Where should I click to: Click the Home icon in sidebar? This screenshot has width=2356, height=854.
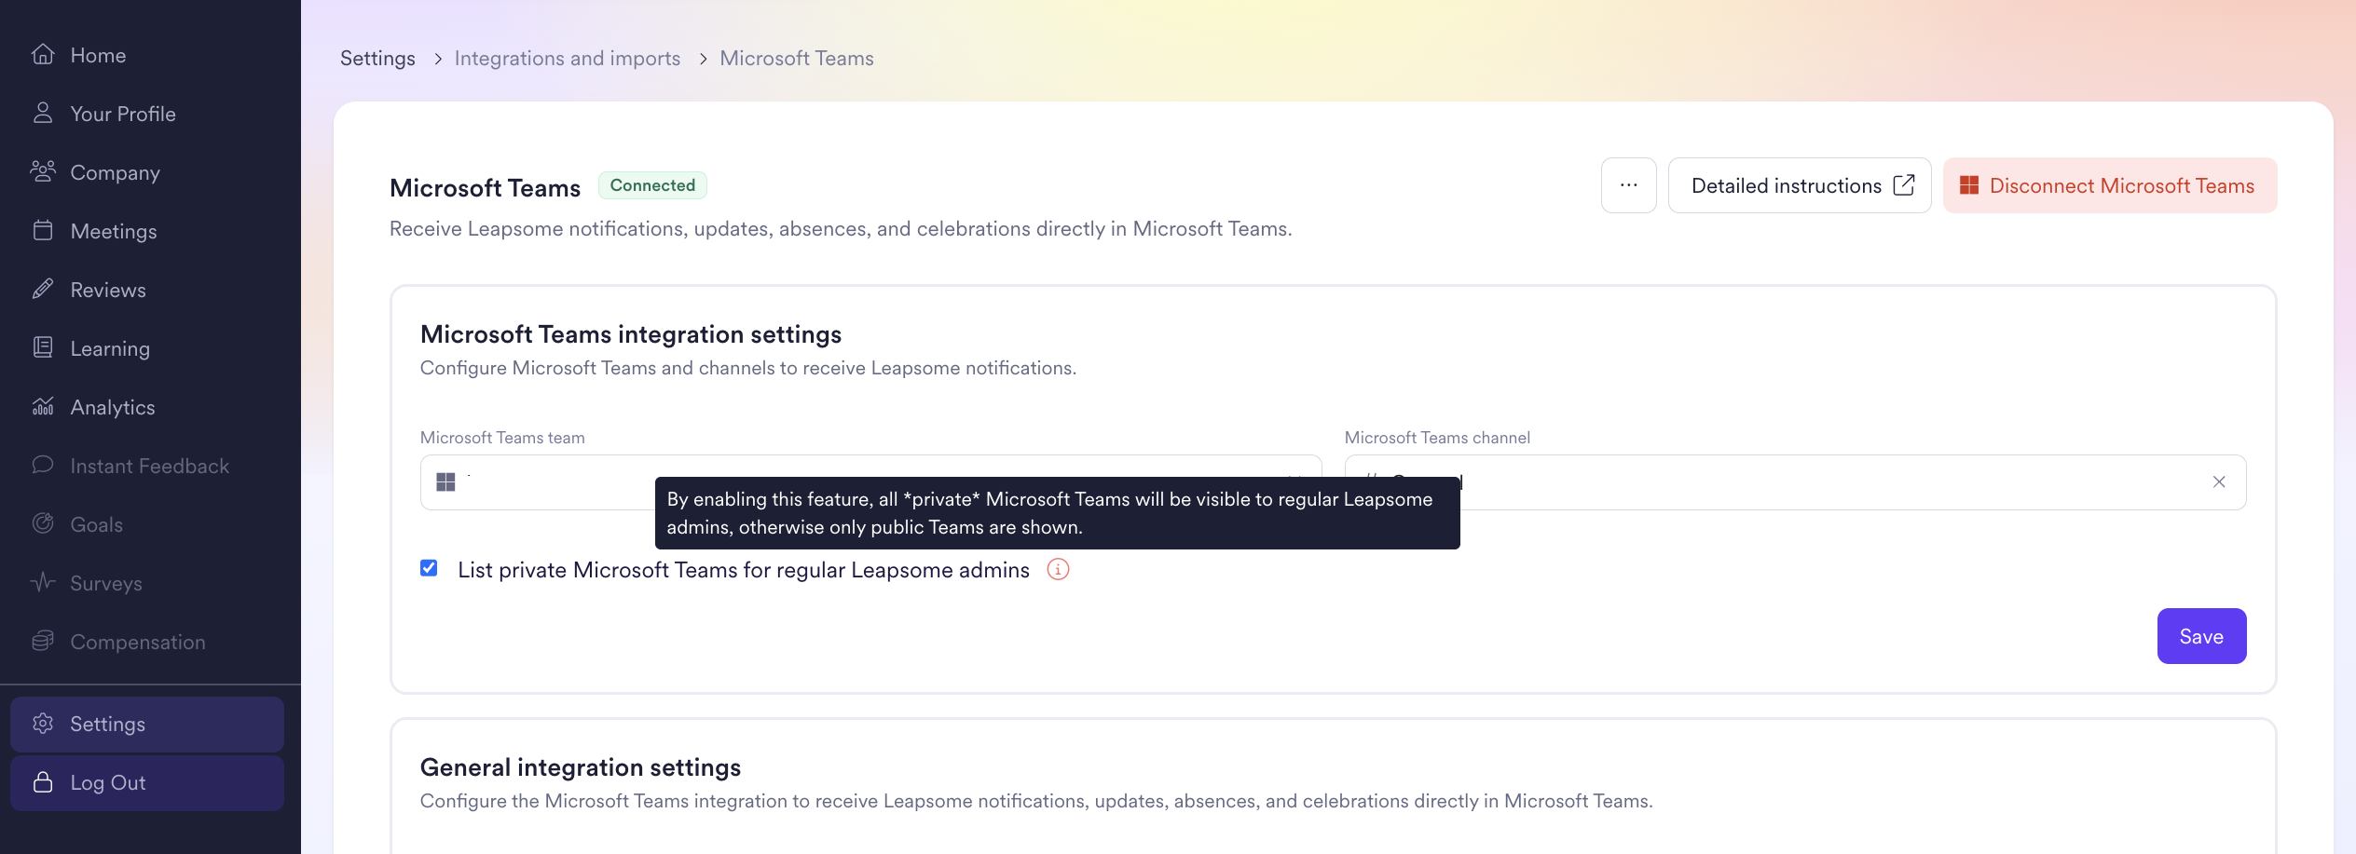(43, 55)
